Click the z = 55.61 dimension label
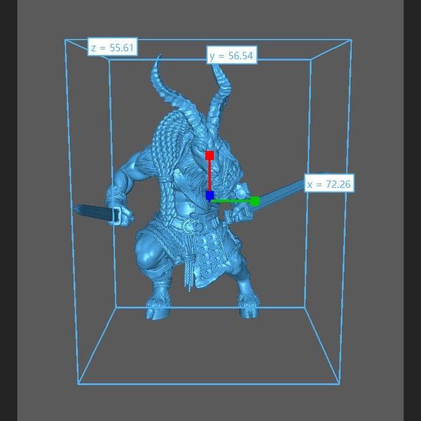421x421 pixels. tap(112, 48)
